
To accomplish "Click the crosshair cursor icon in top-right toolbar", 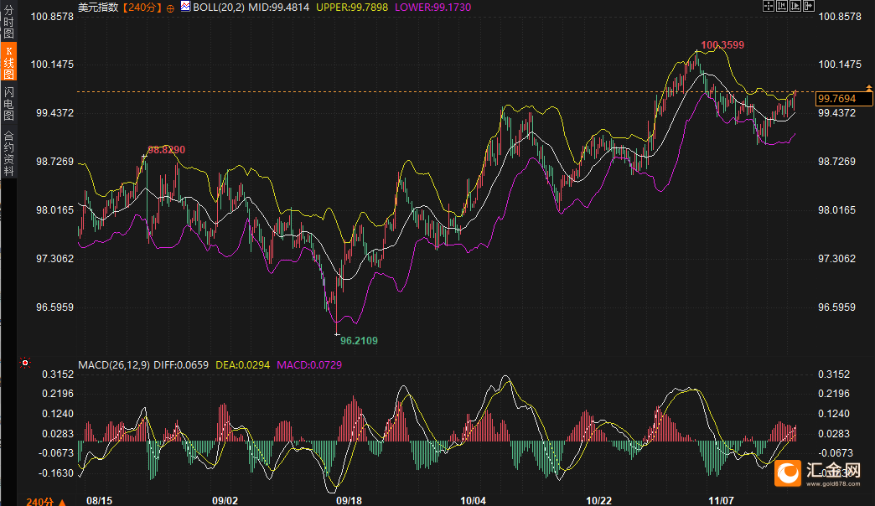I will point(769,6).
